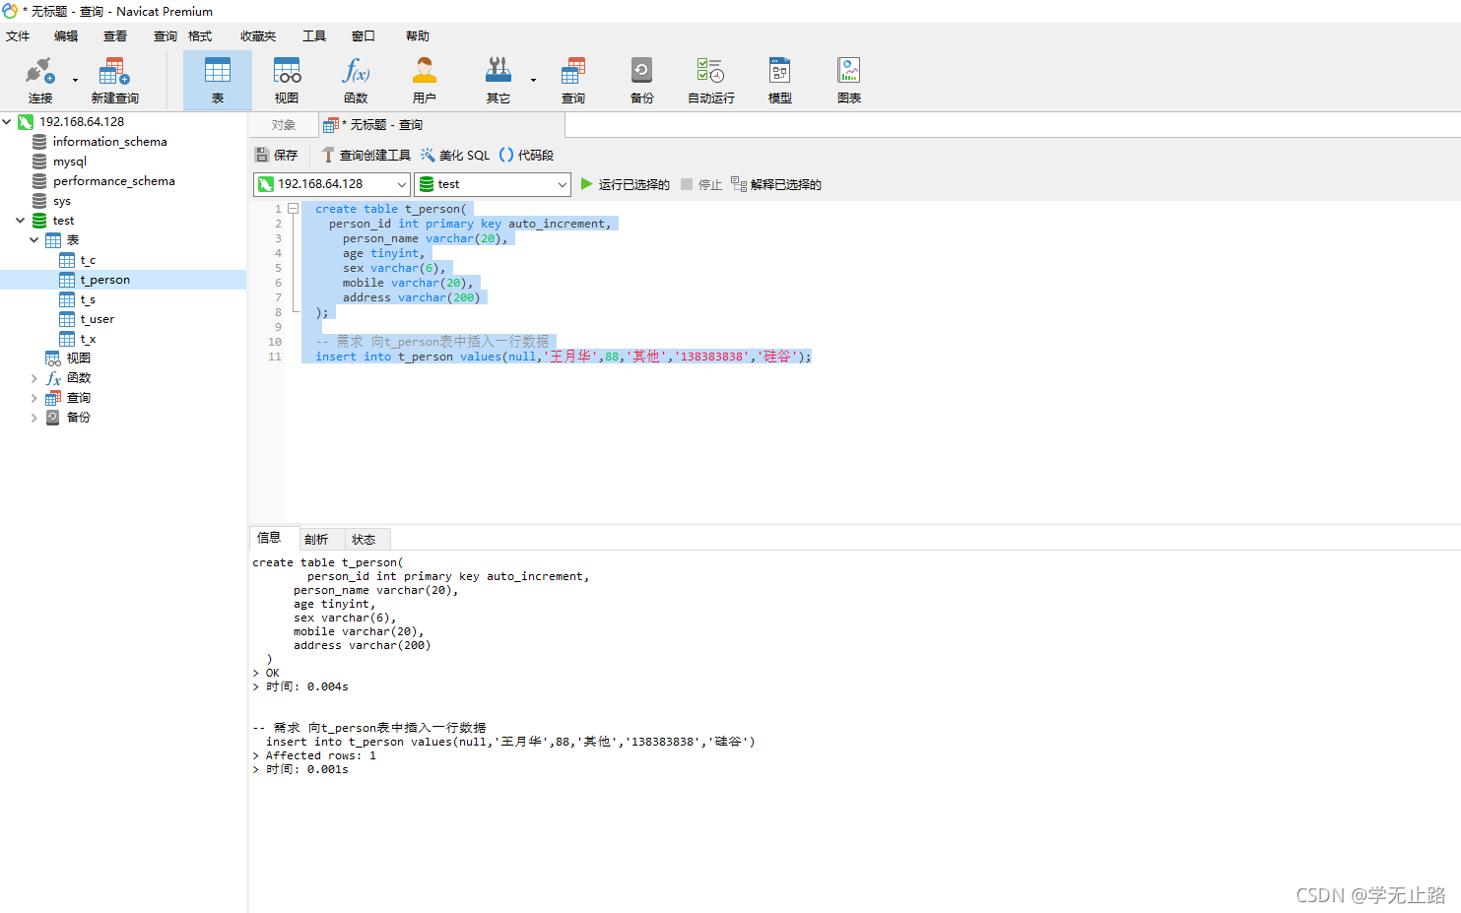Select table t_s in tree
Image resolution: width=1461 pixels, height=913 pixels.
(x=88, y=299)
